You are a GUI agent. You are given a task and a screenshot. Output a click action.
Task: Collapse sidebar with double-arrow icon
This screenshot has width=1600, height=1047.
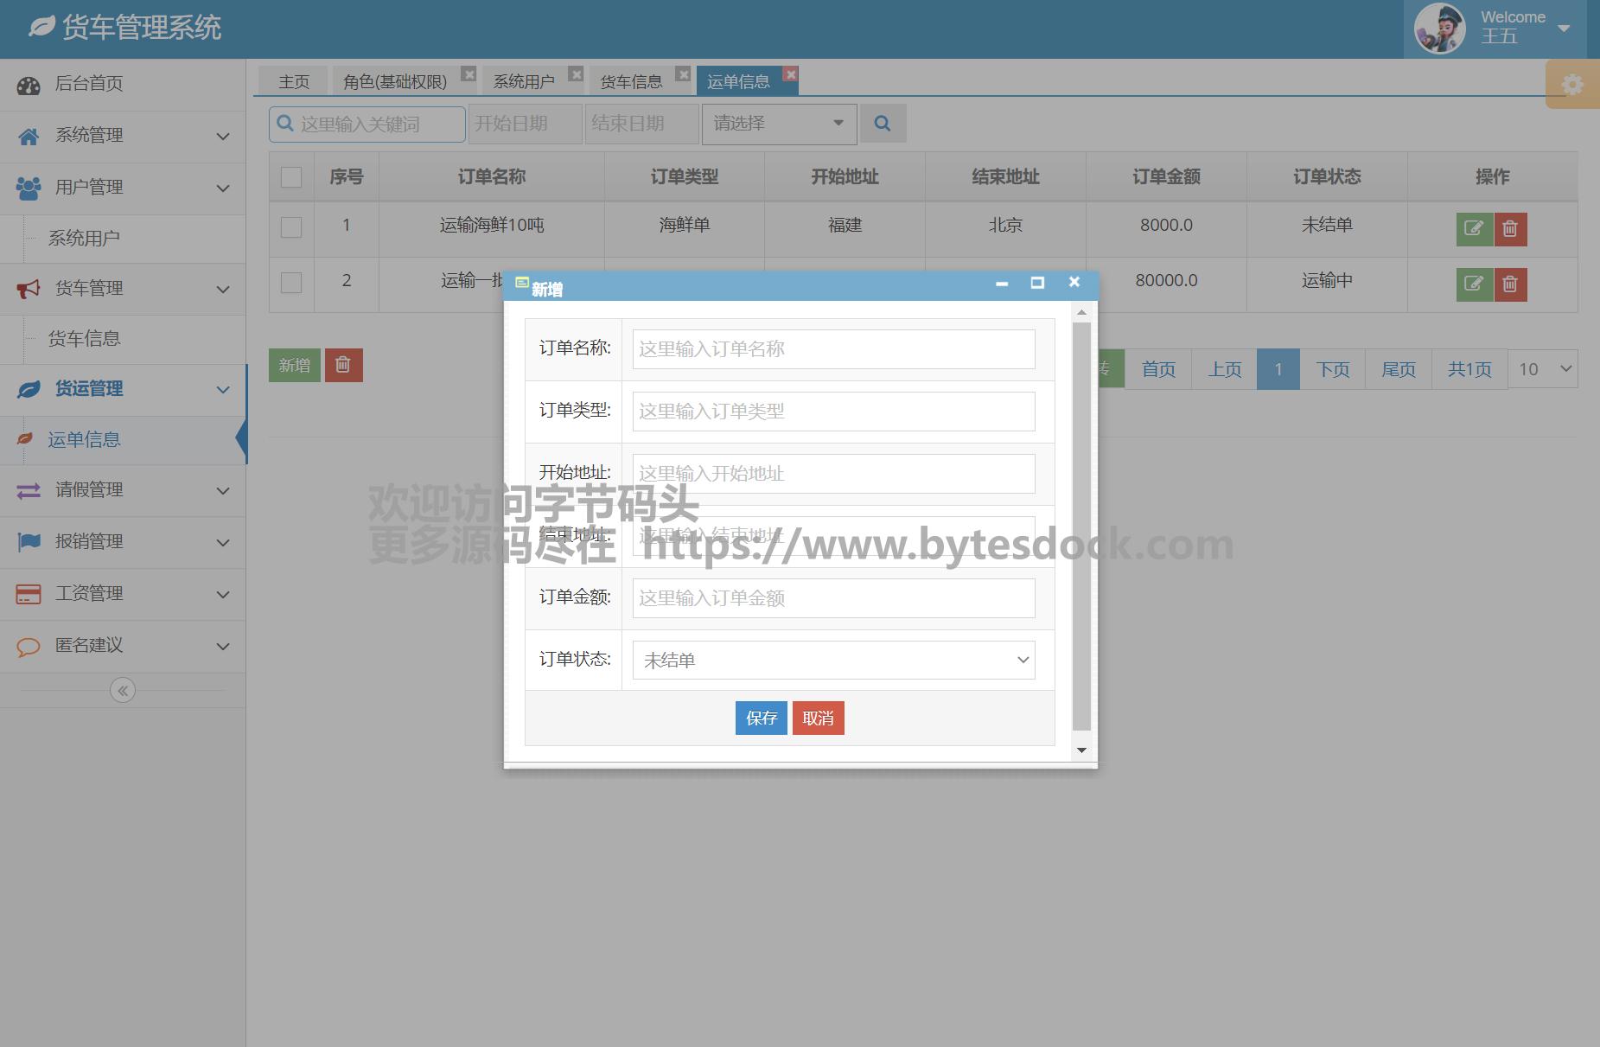point(123,690)
